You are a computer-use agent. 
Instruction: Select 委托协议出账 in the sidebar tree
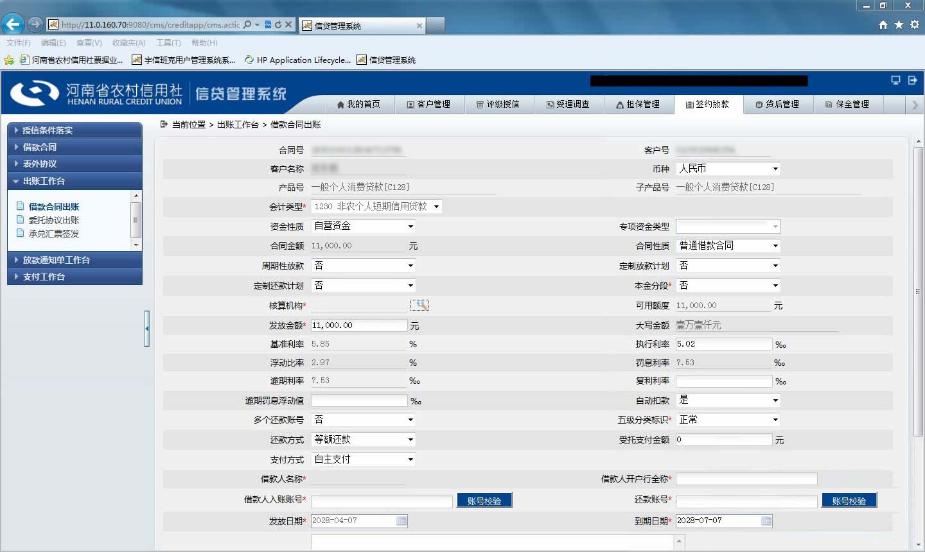tap(54, 220)
